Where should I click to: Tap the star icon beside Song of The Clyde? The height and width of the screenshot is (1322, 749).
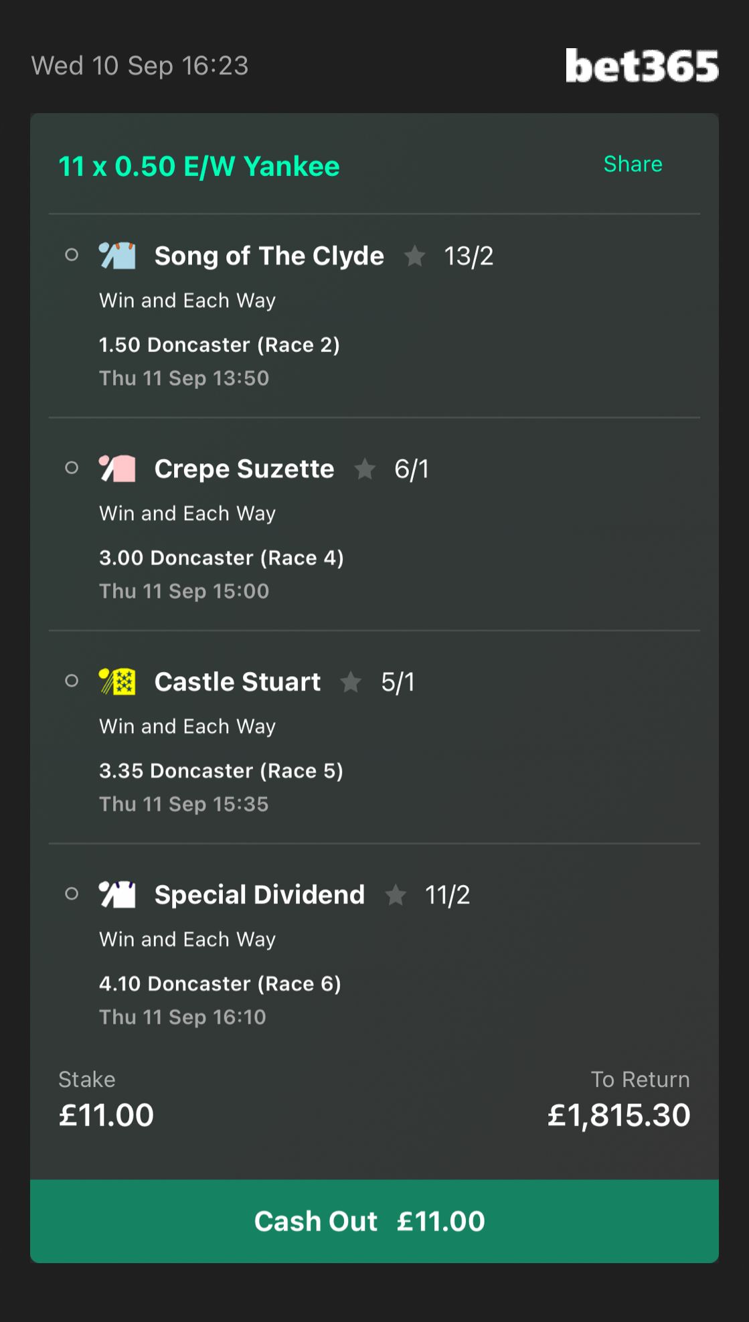pos(415,256)
